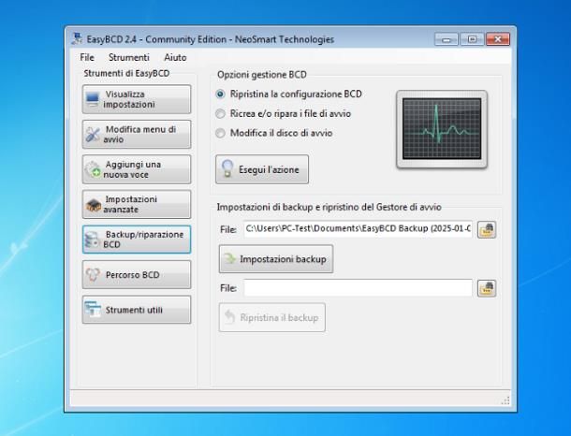Click the empty restore file path field
Image resolution: width=571 pixels, height=436 pixels.
[x=358, y=288]
